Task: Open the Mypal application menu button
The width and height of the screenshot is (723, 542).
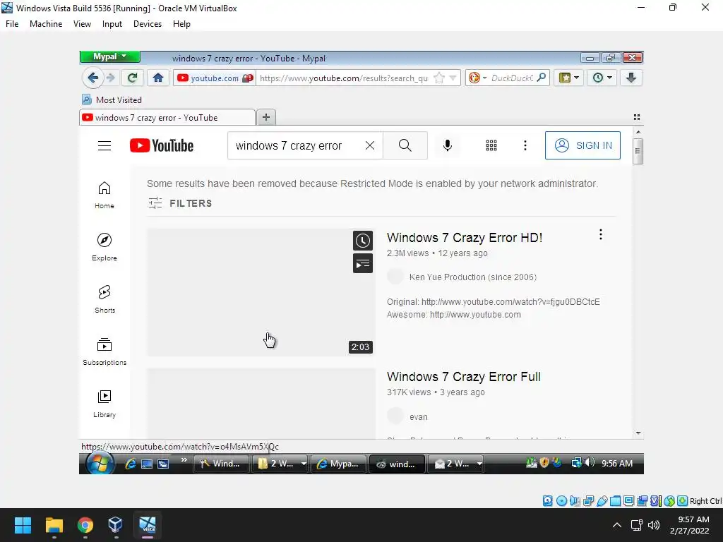Action: (109, 56)
